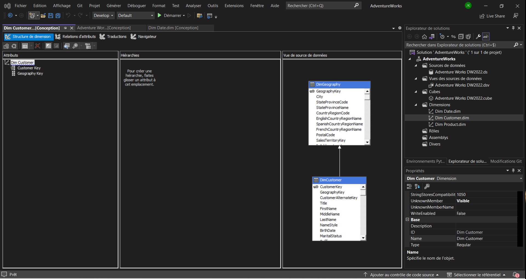Open Environnements Python panel tab
Screen dimensions: 526x279
(425, 161)
